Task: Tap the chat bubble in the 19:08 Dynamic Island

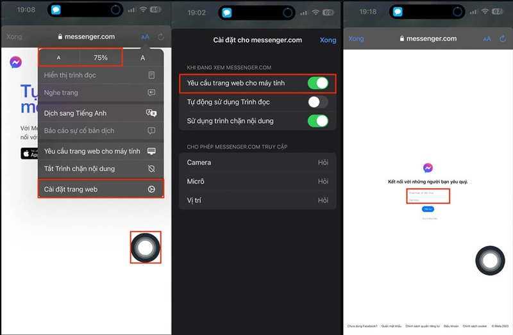Action: tap(56, 10)
